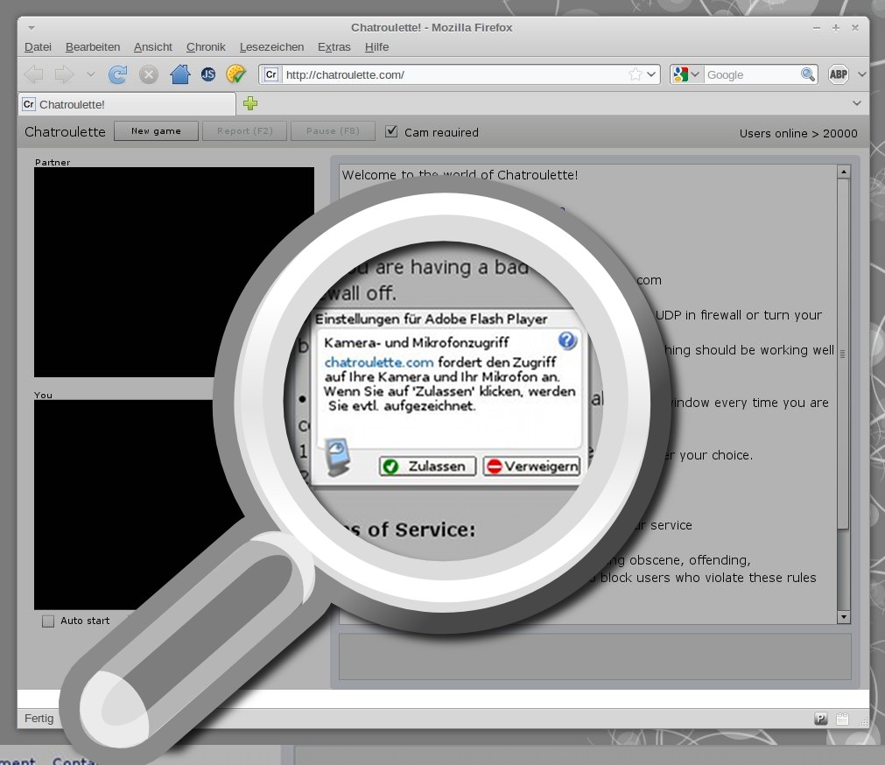Click the chat message input box
This screenshot has width=885, height=765.
tap(594, 656)
